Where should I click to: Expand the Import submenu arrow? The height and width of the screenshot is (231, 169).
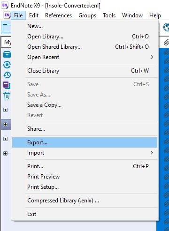click(152, 153)
